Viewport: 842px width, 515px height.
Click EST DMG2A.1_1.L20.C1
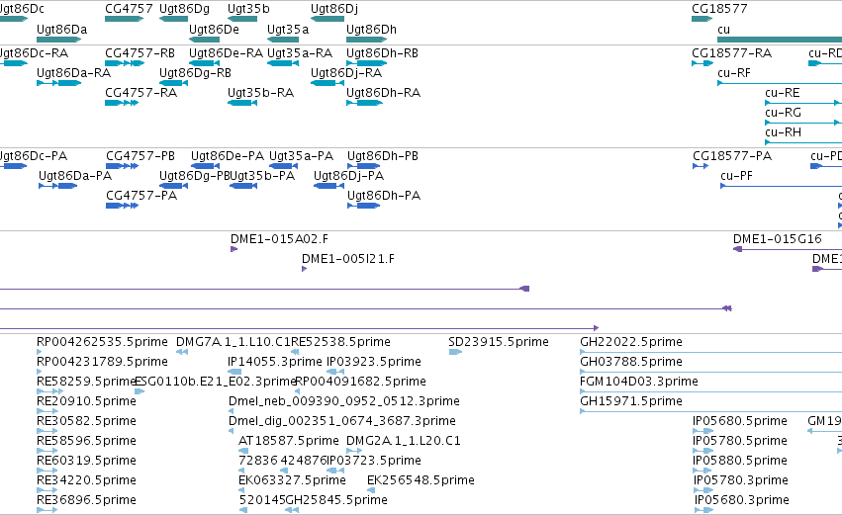pos(404,442)
